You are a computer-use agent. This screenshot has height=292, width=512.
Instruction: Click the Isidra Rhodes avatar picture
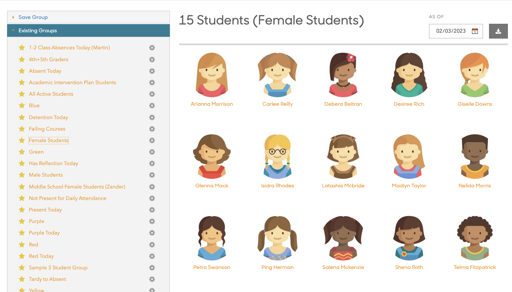pyautogui.click(x=277, y=157)
